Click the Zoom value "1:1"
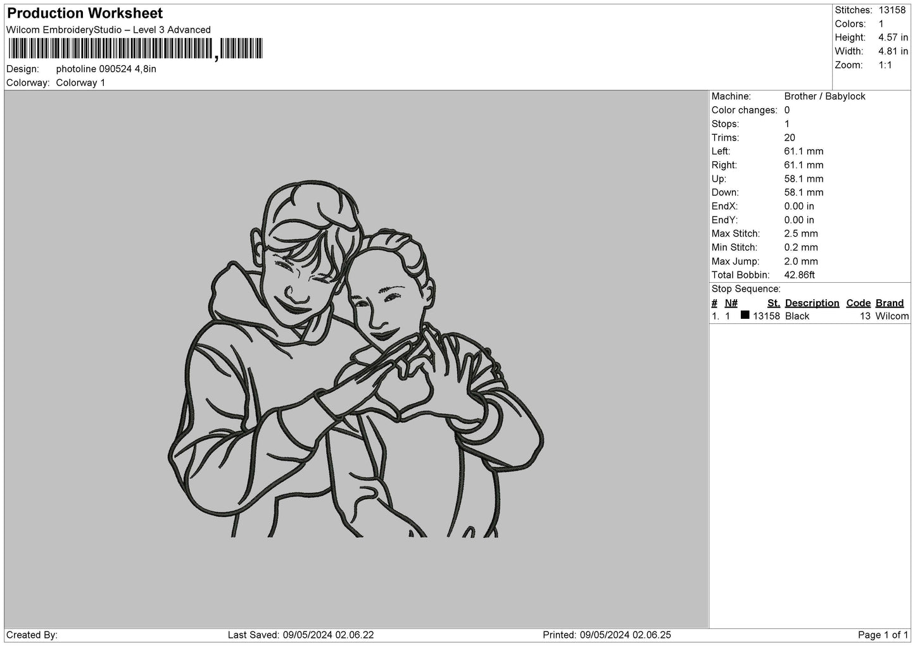The image size is (915, 646). [x=885, y=65]
